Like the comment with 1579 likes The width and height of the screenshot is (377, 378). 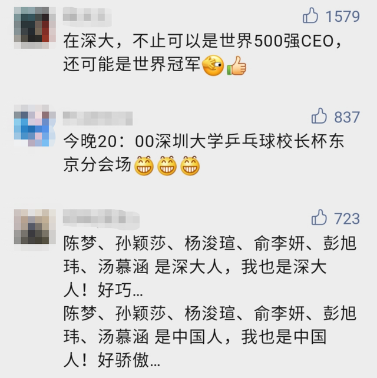(x=310, y=15)
